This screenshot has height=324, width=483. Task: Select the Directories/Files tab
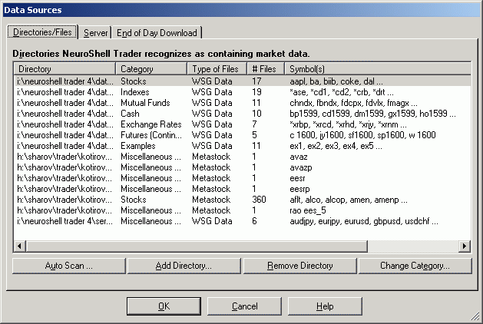(x=43, y=32)
